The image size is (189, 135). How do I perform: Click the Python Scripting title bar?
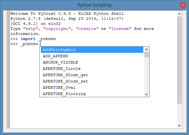click(x=94, y=5)
